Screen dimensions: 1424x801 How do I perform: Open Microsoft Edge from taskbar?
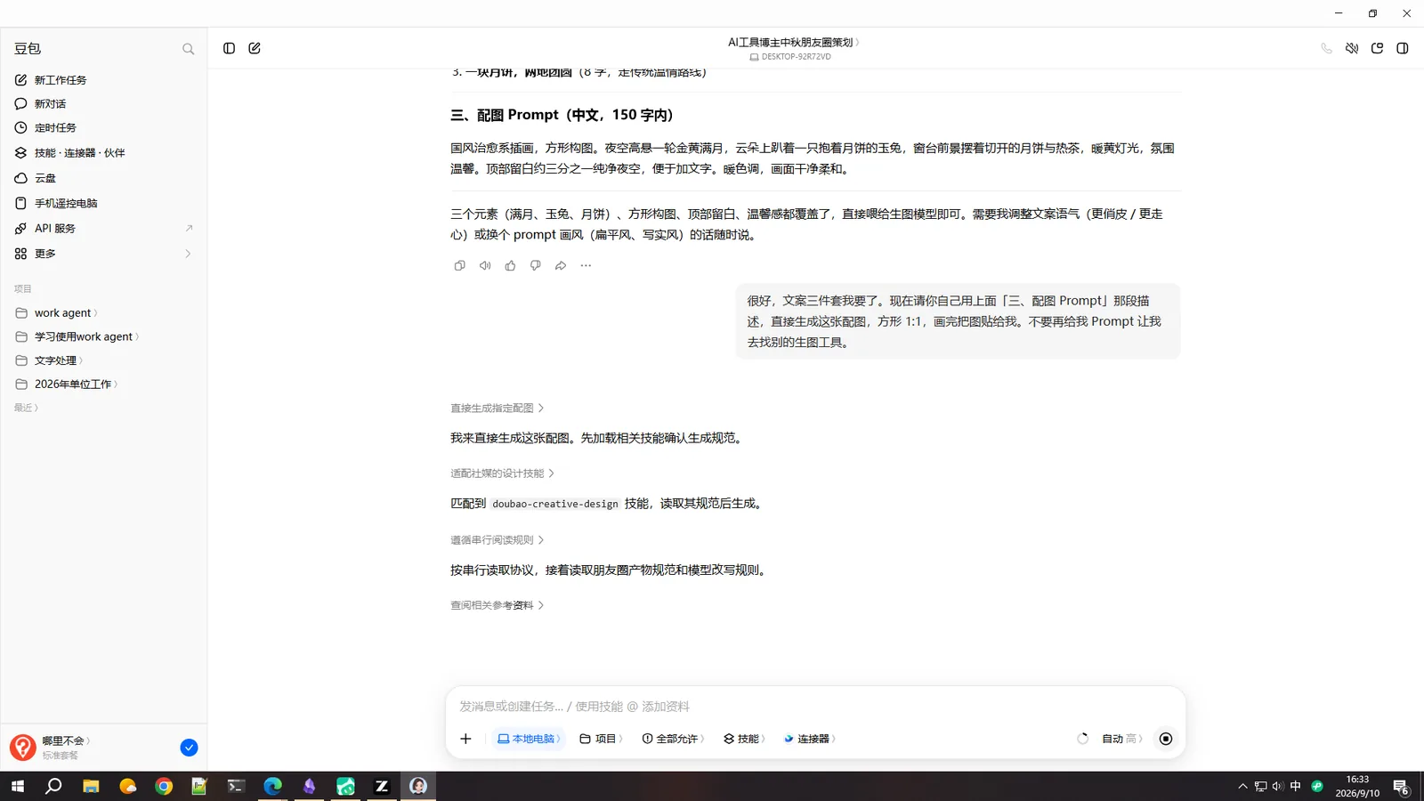click(272, 786)
